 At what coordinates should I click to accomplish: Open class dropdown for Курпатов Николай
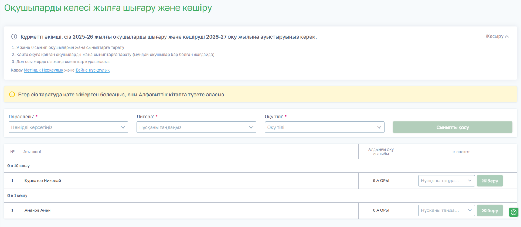(x=447, y=181)
